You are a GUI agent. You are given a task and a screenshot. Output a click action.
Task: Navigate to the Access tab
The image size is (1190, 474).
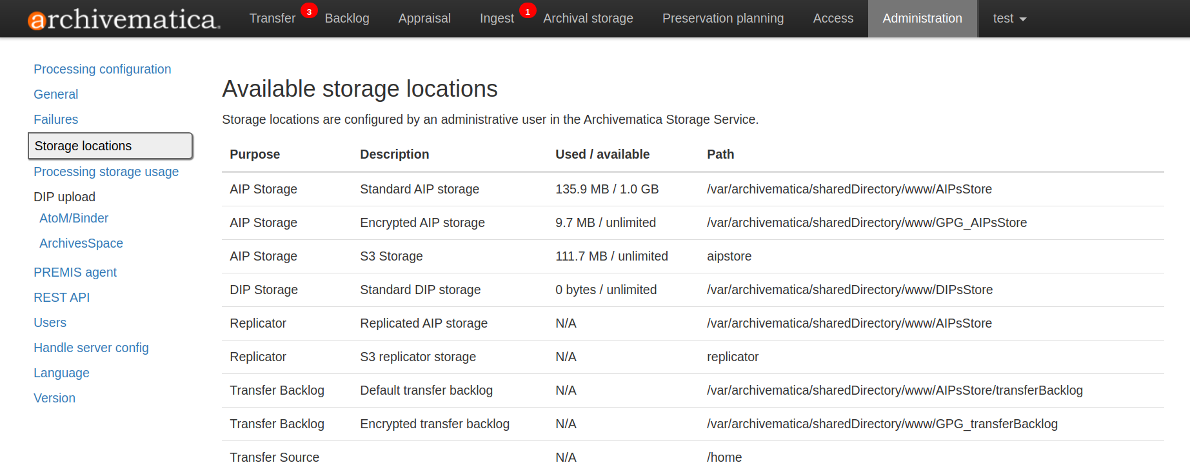pyautogui.click(x=833, y=19)
